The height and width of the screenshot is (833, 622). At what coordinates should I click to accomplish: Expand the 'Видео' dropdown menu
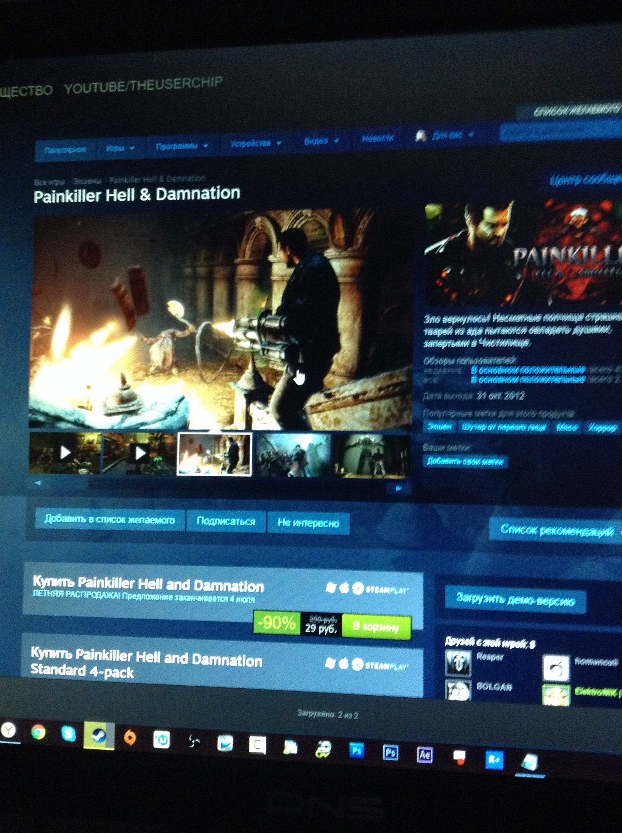[321, 141]
